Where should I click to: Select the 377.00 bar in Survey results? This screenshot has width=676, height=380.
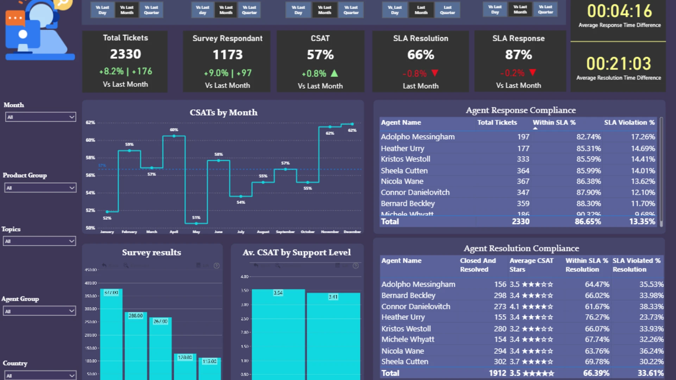[111, 334]
